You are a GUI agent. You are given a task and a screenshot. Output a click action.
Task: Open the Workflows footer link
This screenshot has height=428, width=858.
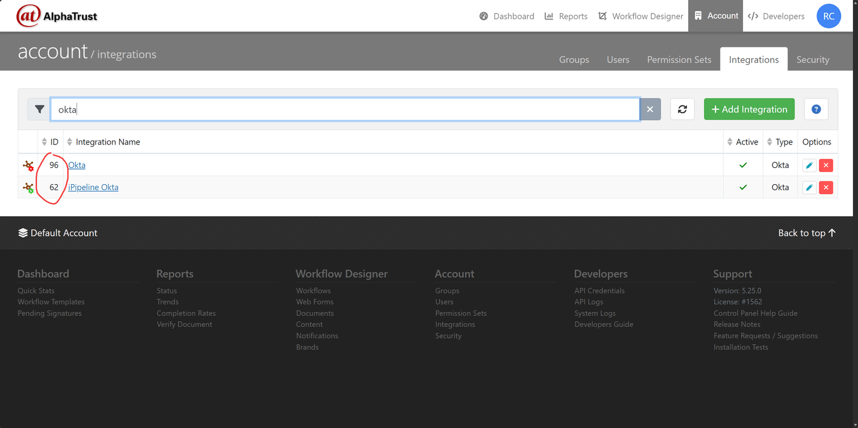tap(313, 290)
